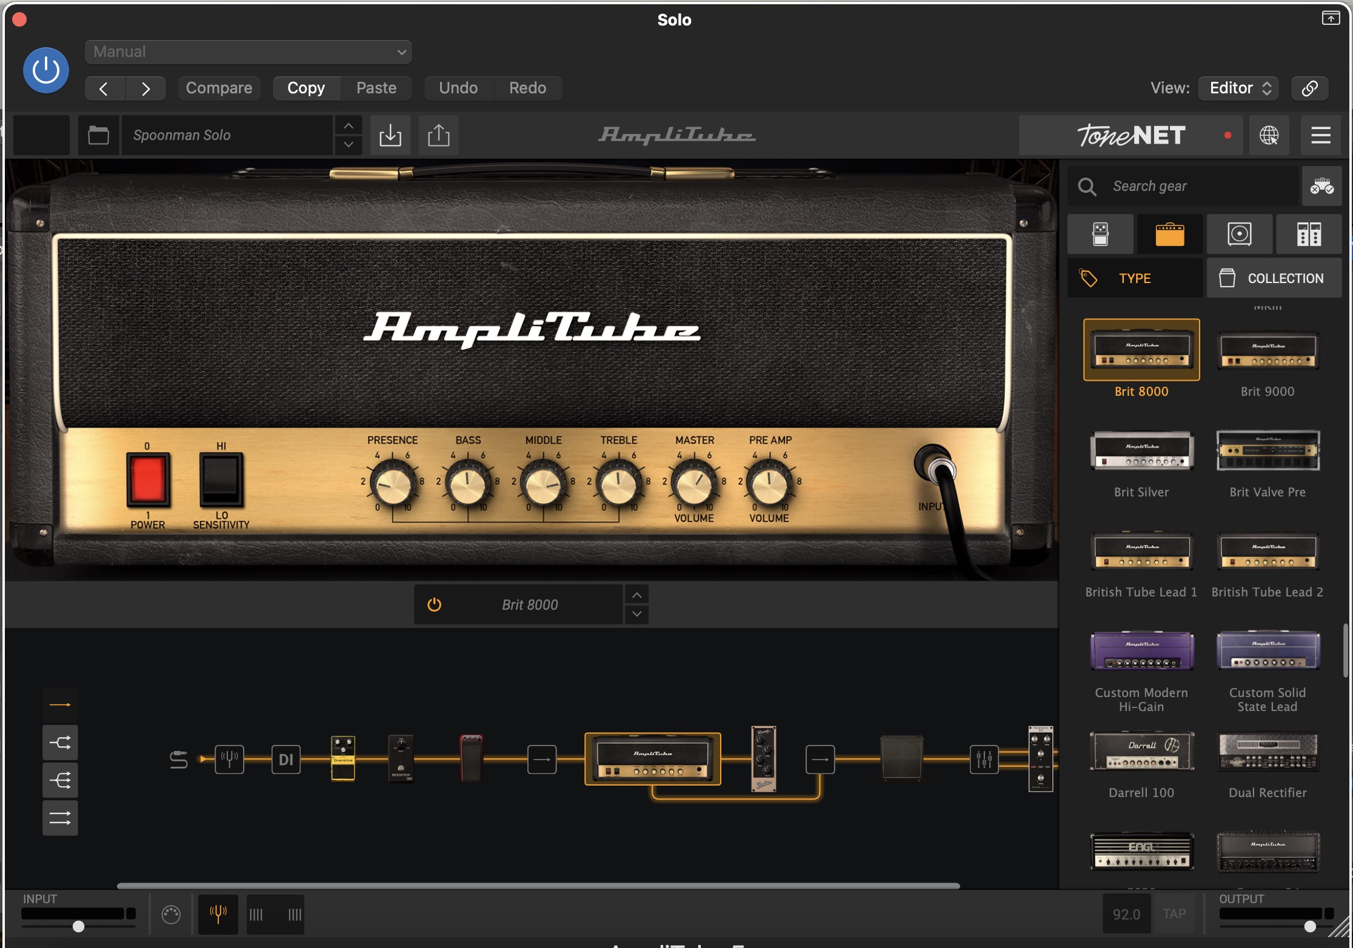The height and width of the screenshot is (948, 1353).
Task: Select the yellow Overdrive pedal
Action: click(x=343, y=758)
